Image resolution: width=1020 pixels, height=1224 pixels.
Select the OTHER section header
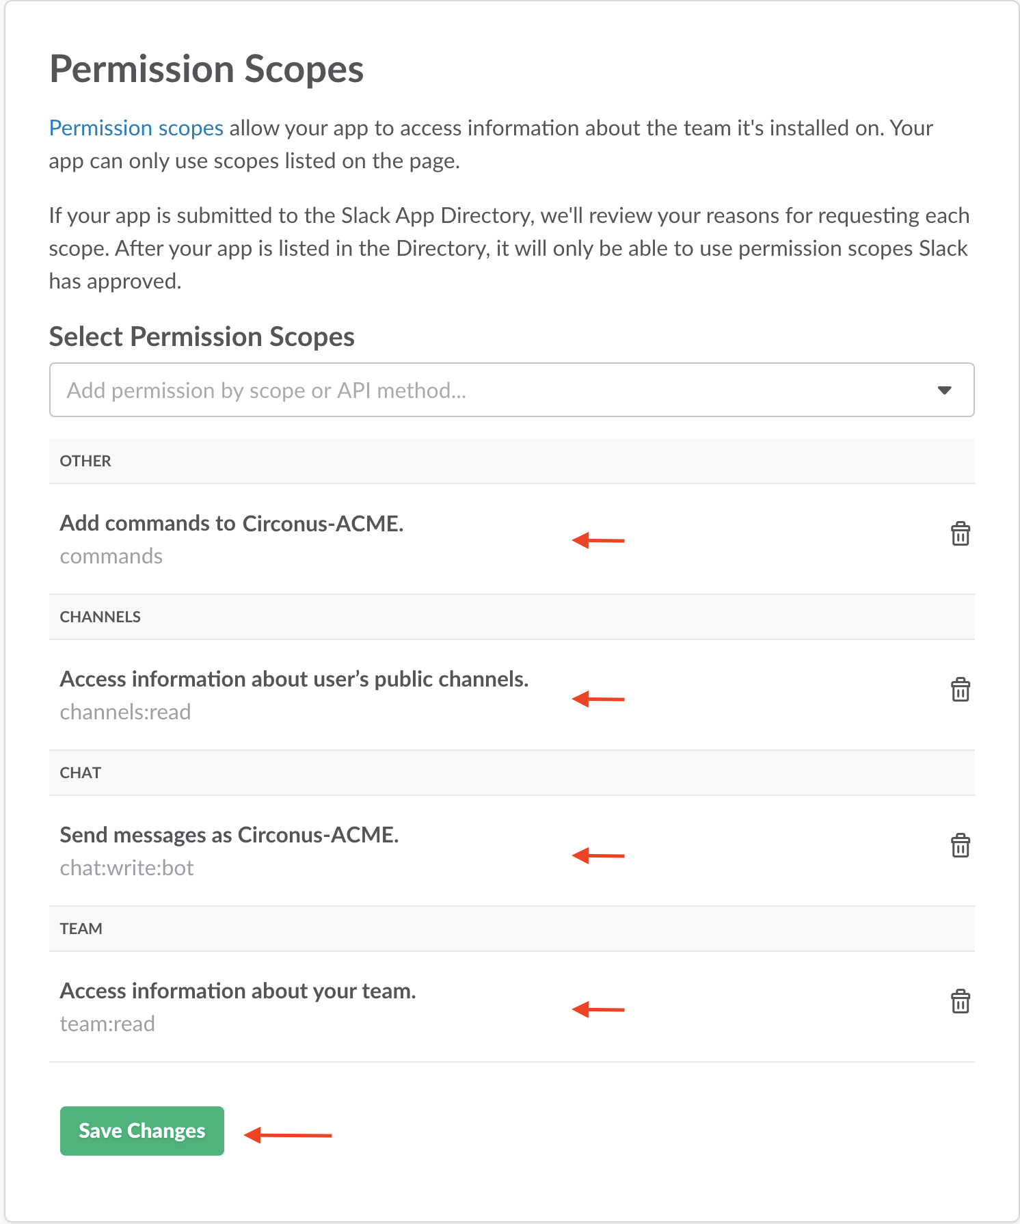[85, 461]
